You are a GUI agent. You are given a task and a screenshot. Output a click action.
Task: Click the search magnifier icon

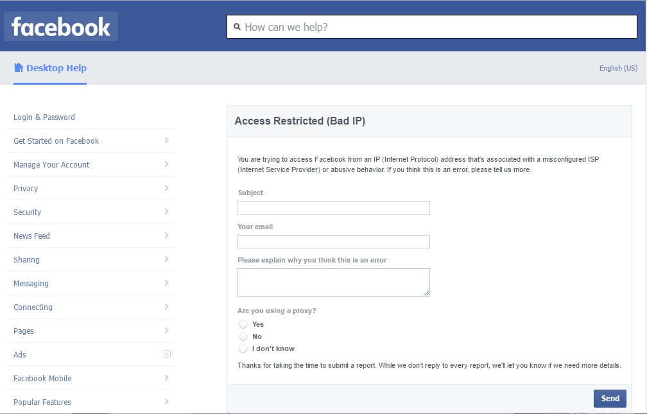click(x=237, y=27)
